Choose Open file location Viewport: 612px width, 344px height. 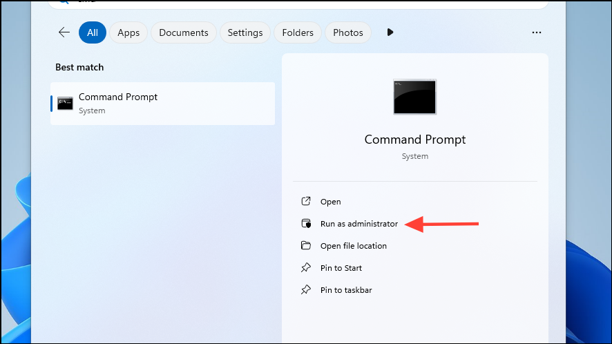[x=353, y=246]
